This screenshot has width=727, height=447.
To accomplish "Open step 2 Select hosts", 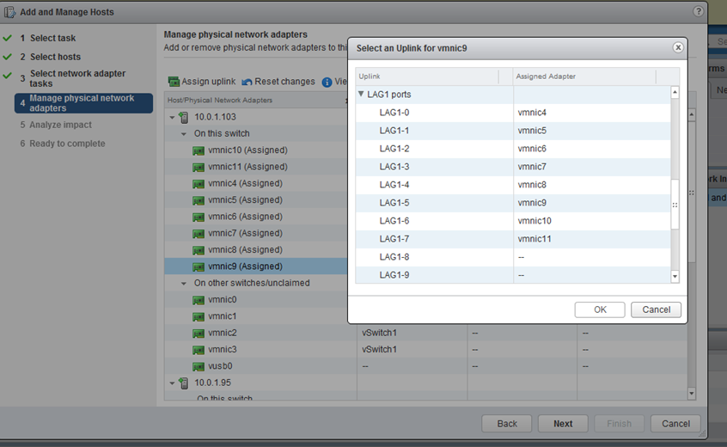I will point(55,57).
